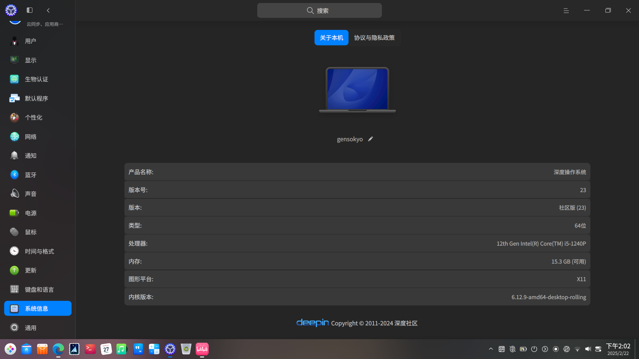Open bilibili app in the dock
The width and height of the screenshot is (639, 359).
pyautogui.click(x=202, y=349)
